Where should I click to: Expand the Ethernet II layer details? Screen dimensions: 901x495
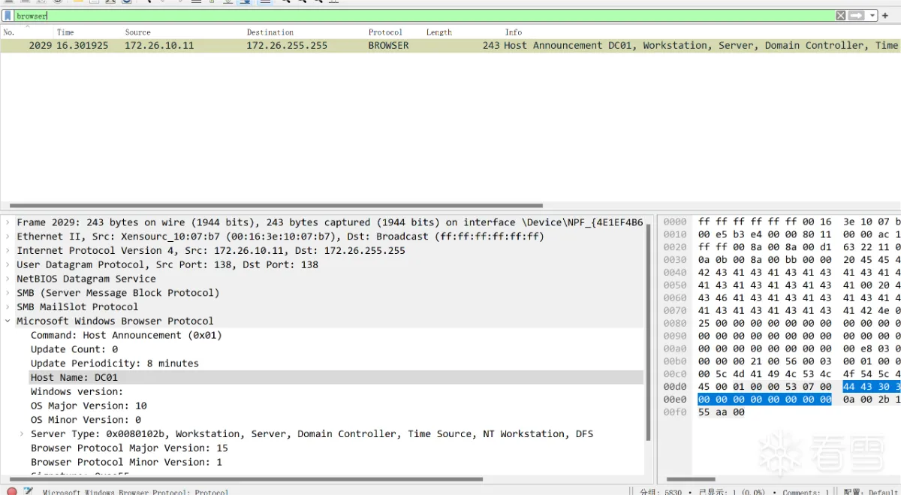8,237
